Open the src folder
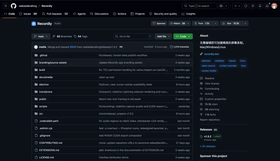Viewport: 280px width, 161px height. 41,114
